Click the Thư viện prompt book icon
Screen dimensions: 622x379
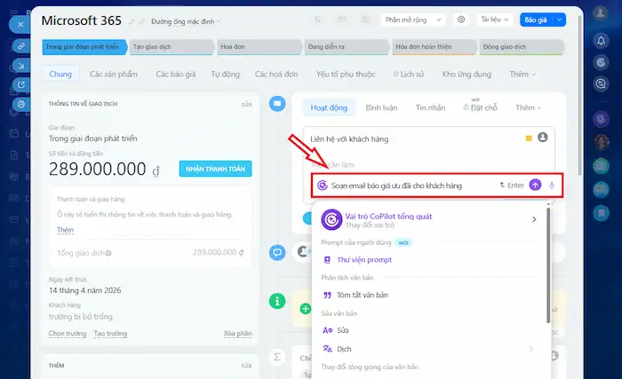point(327,260)
